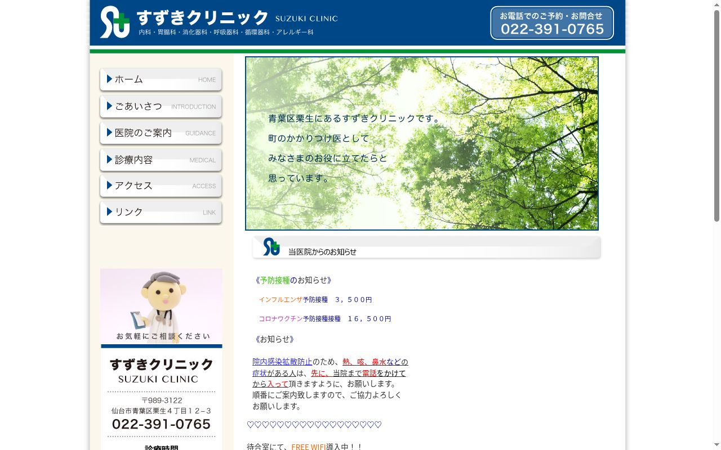The width and height of the screenshot is (721, 450).
Task: Click the sidebar phone number 022-391-0765
Action: click(x=161, y=424)
